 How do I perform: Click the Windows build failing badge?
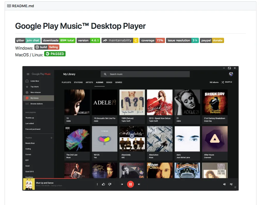click(x=47, y=47)
